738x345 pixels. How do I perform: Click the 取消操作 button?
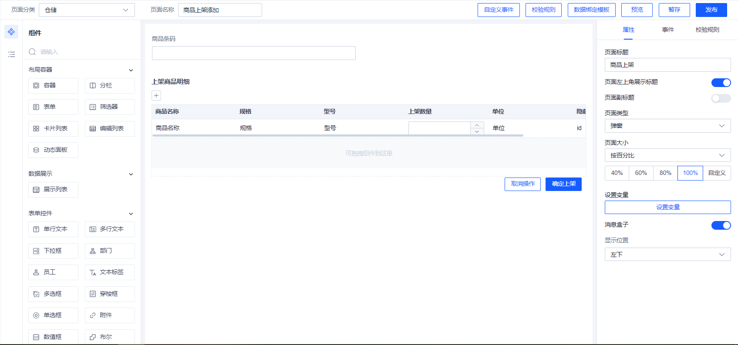[x=522, y=184]
